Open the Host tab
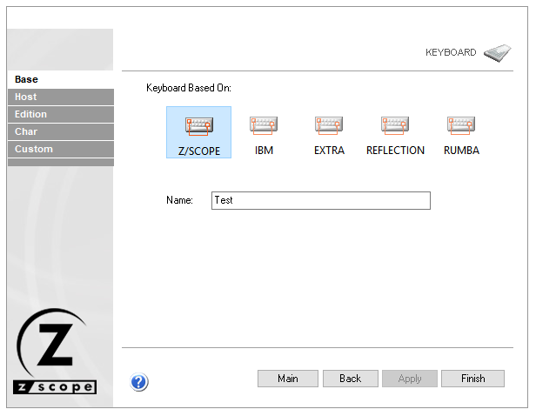536x416 pixels. 61,97
